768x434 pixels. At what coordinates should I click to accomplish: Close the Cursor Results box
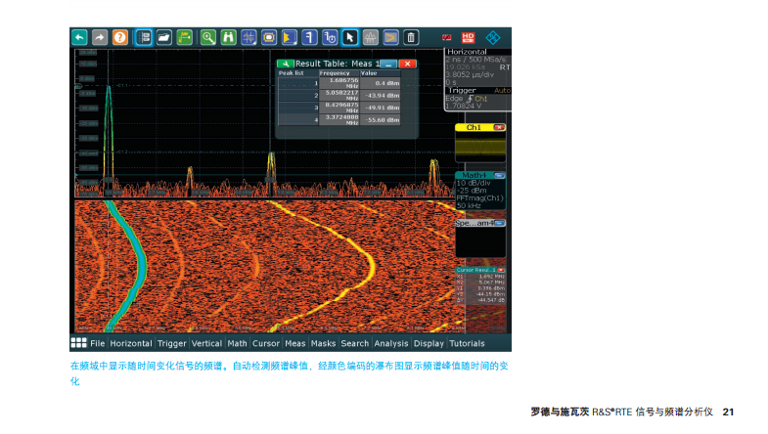click(501, 270)
